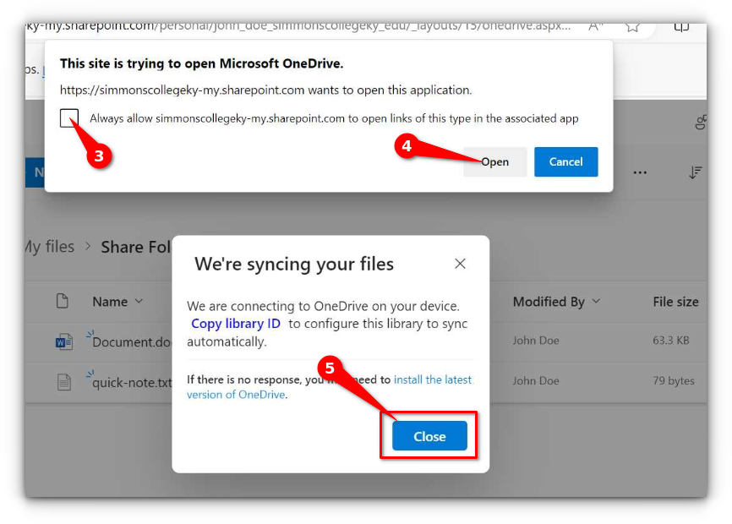Screen dimensions: 732x524
Task: Click the favorites star icon in address bar
Action: pyautogui.click(x=632, y=26)
